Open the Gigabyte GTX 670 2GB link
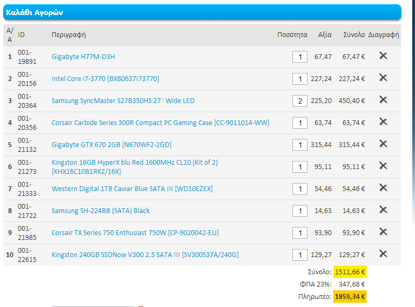The height and width of the screenshot is (307, 415). click(111, 145)
